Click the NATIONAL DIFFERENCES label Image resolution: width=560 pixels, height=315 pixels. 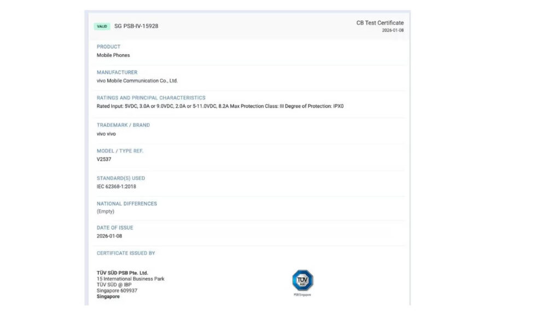tap(127, 203)
